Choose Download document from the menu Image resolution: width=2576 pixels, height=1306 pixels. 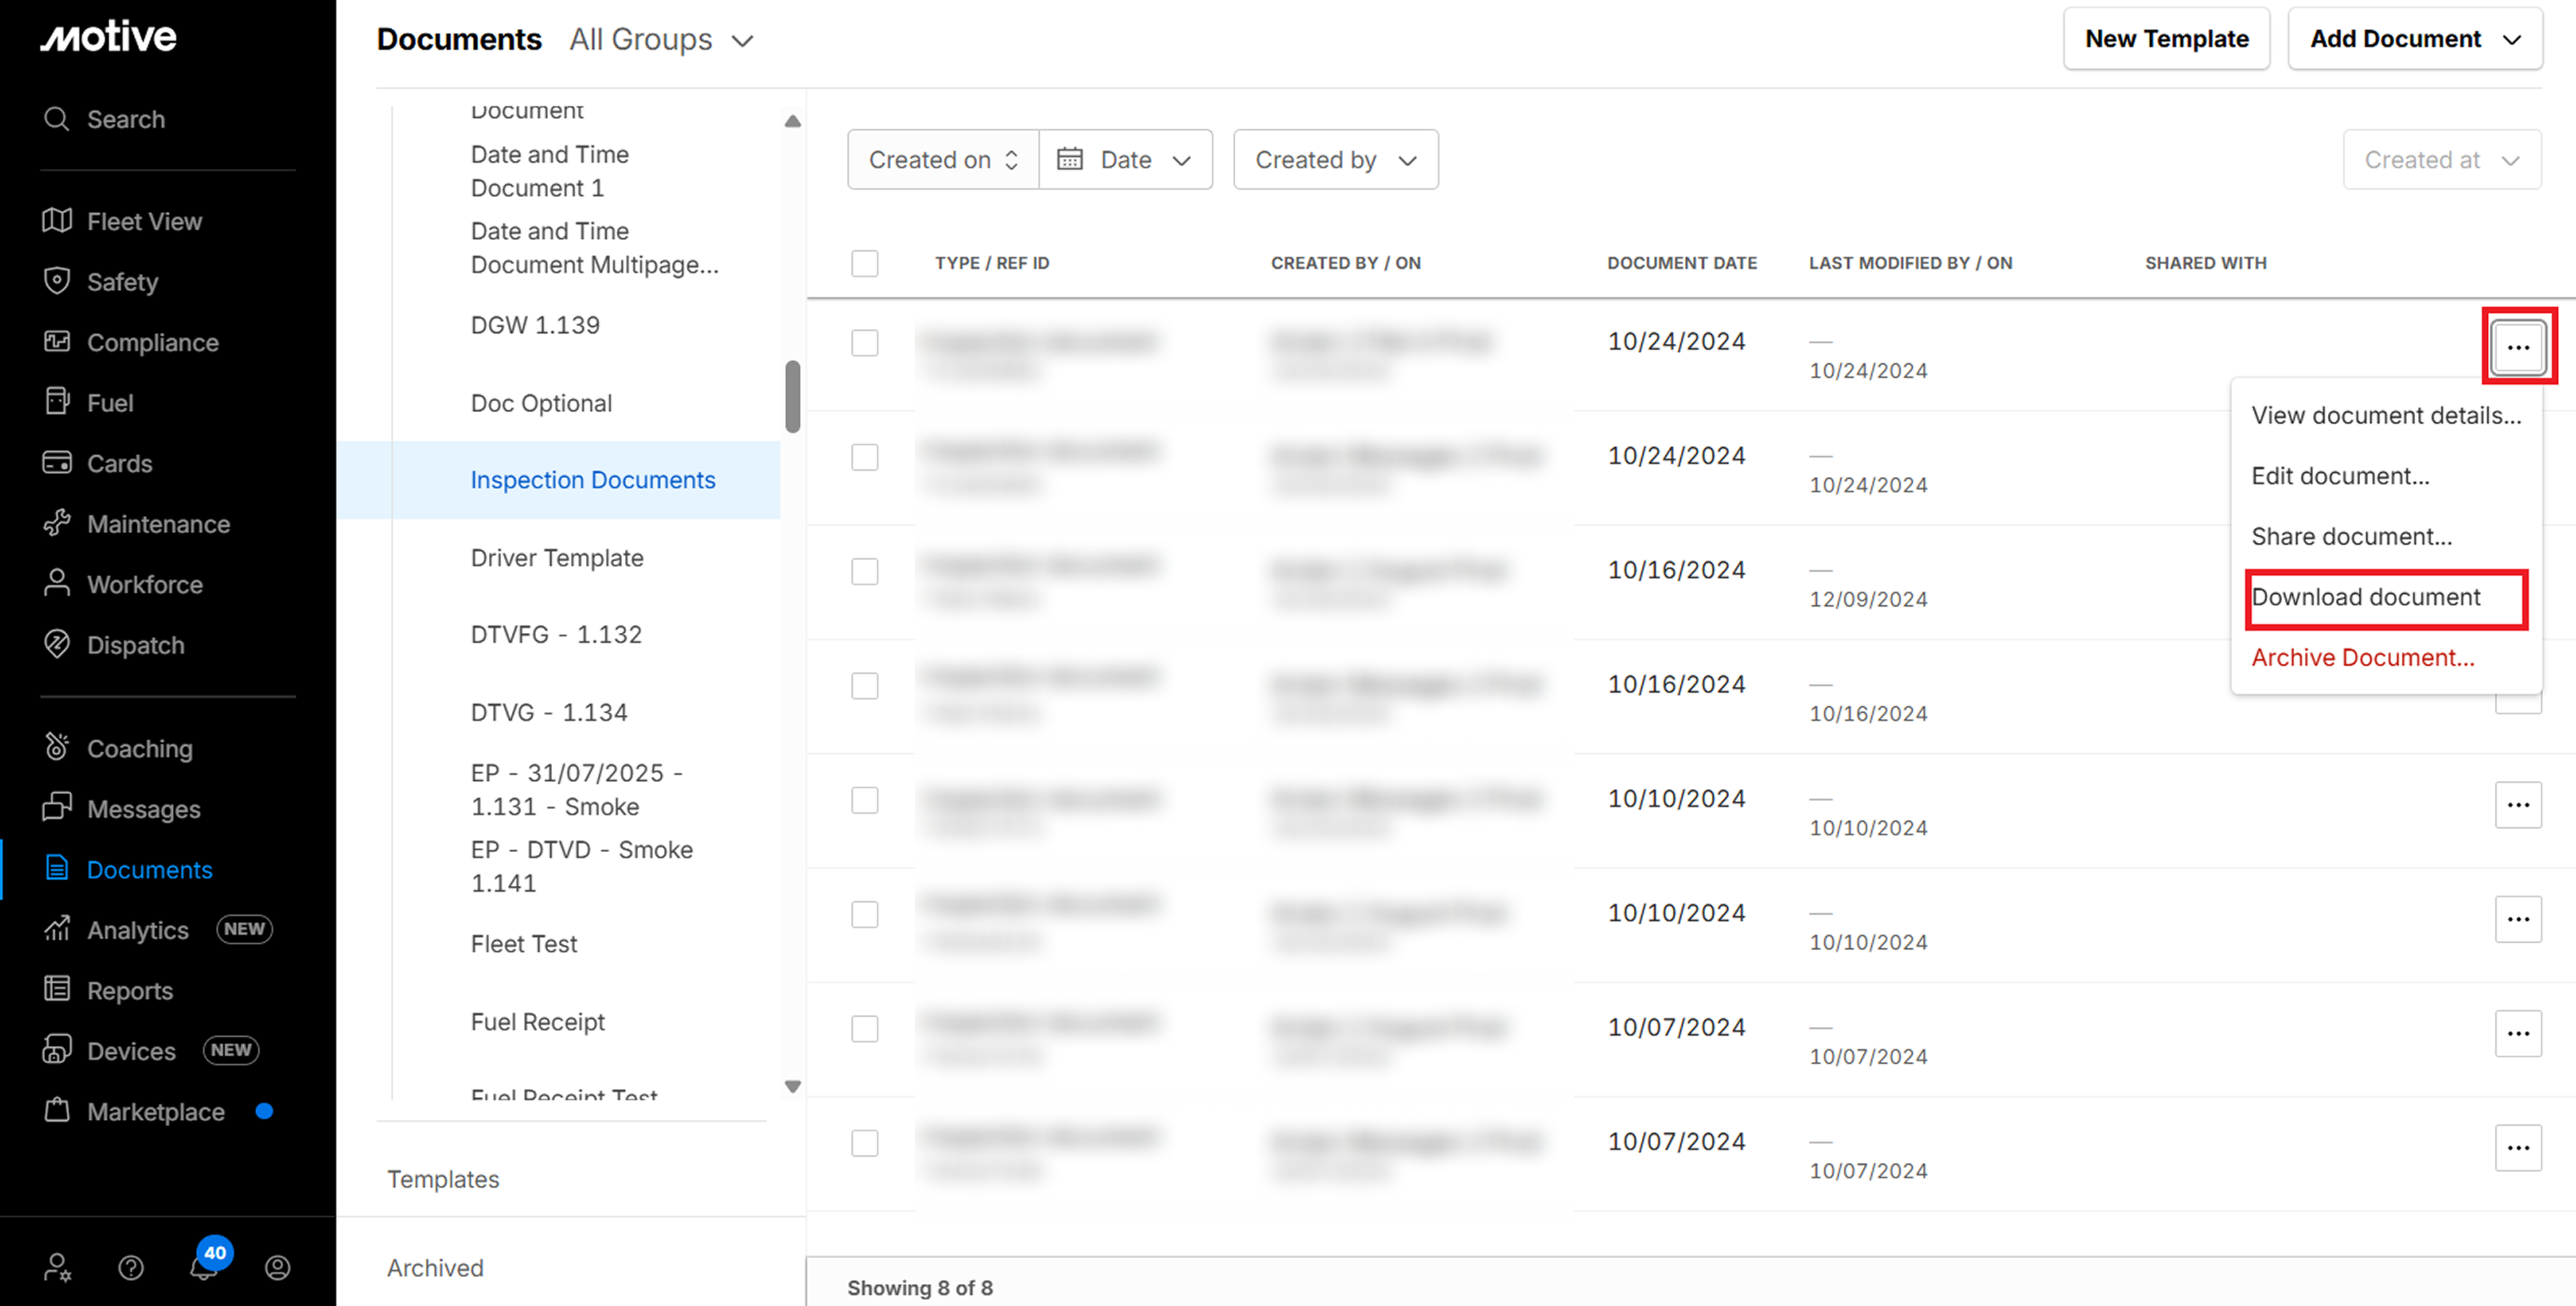point(2365,597)
